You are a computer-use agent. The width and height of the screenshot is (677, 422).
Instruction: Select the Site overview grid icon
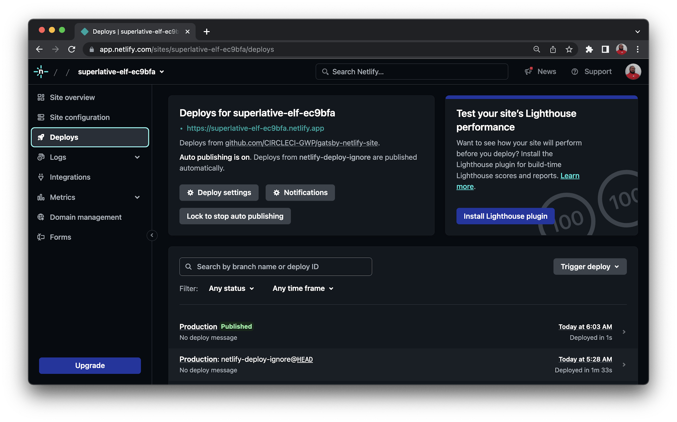[x=41, y=97]
